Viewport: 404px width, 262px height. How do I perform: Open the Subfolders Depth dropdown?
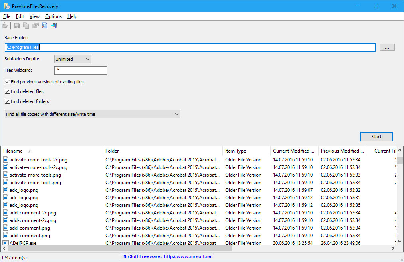(x=73, y=59)
